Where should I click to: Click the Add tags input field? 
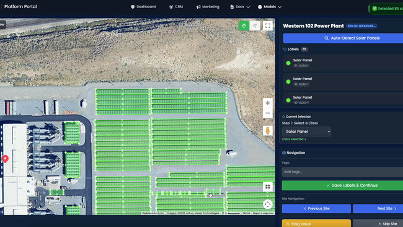click(x=342, y=172)
